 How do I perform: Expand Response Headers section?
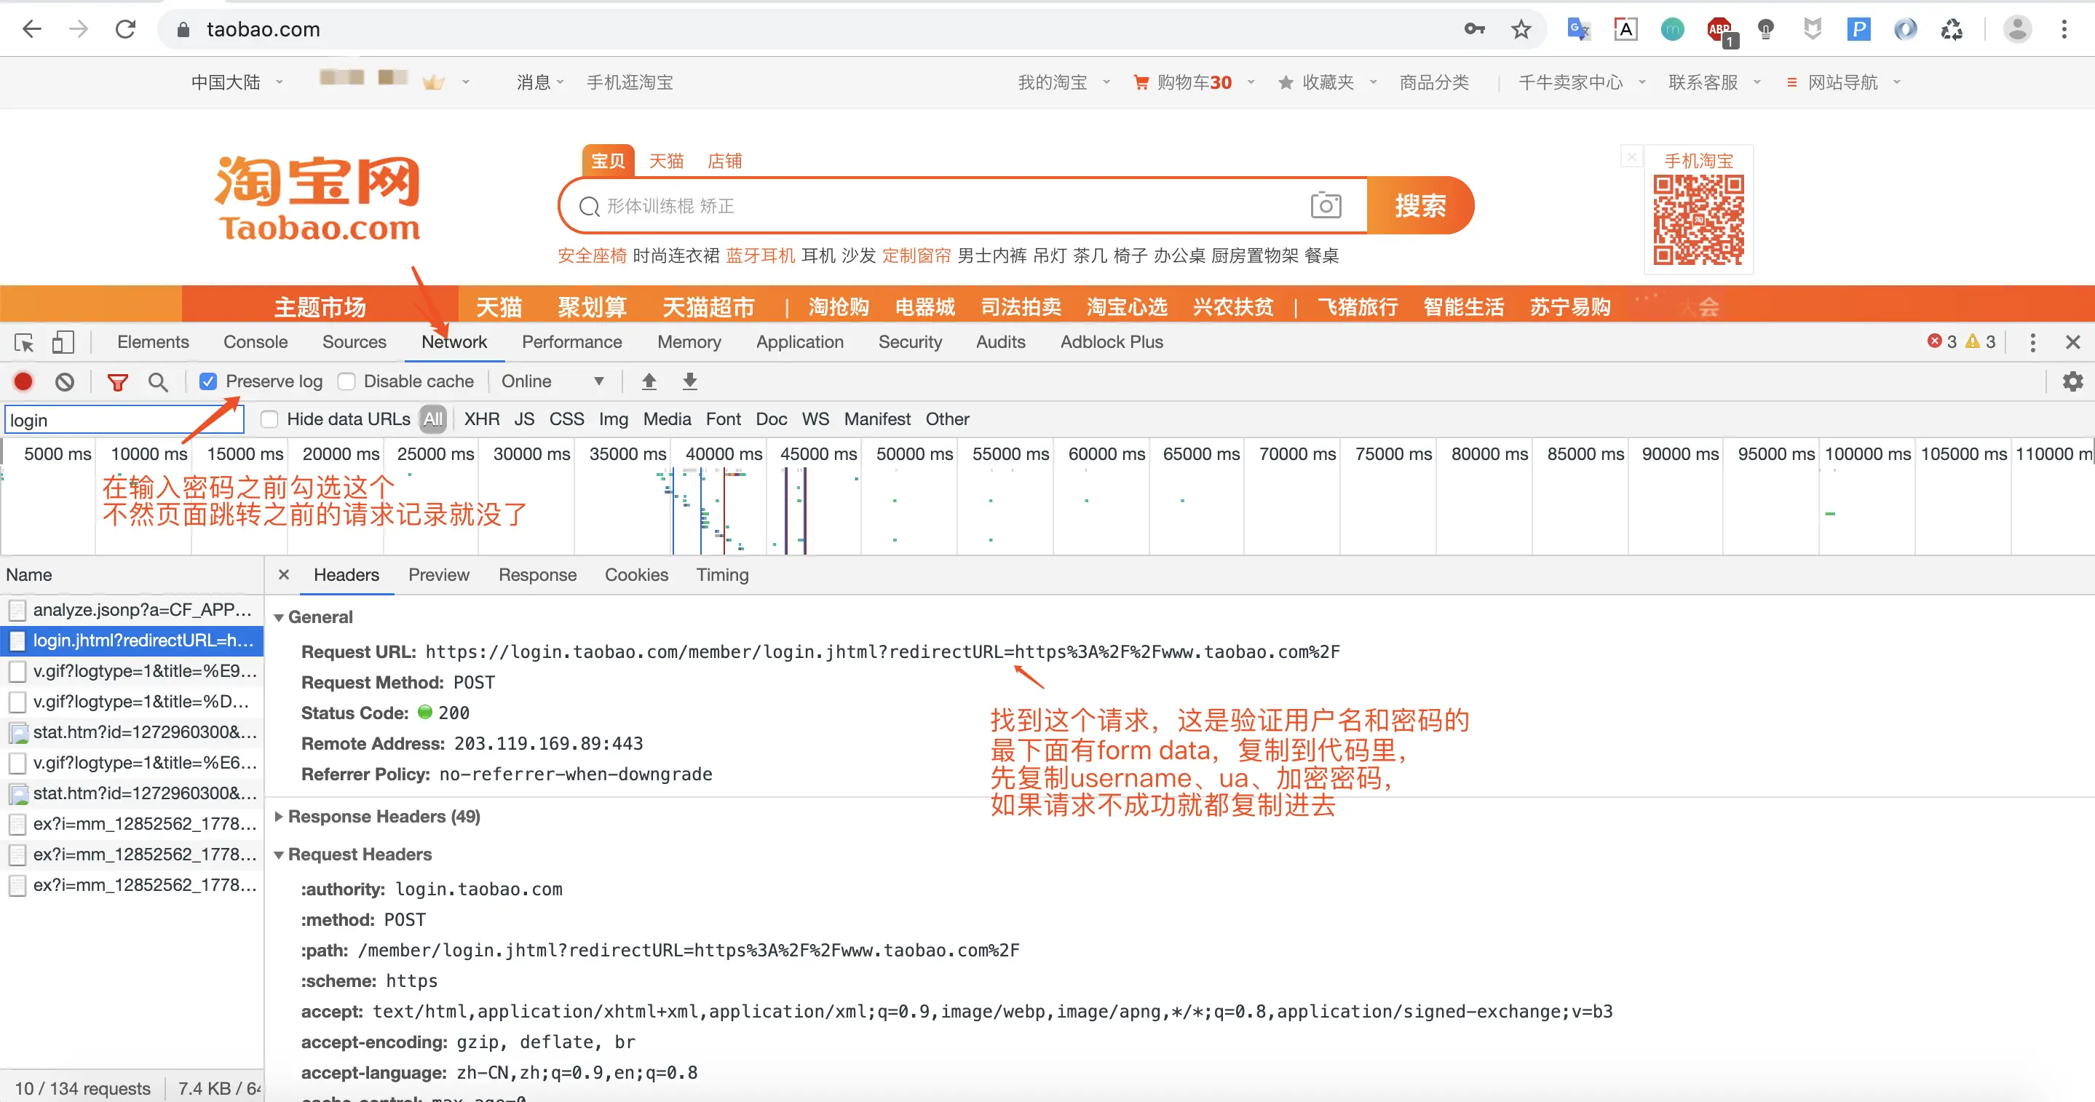coord(280,816)
